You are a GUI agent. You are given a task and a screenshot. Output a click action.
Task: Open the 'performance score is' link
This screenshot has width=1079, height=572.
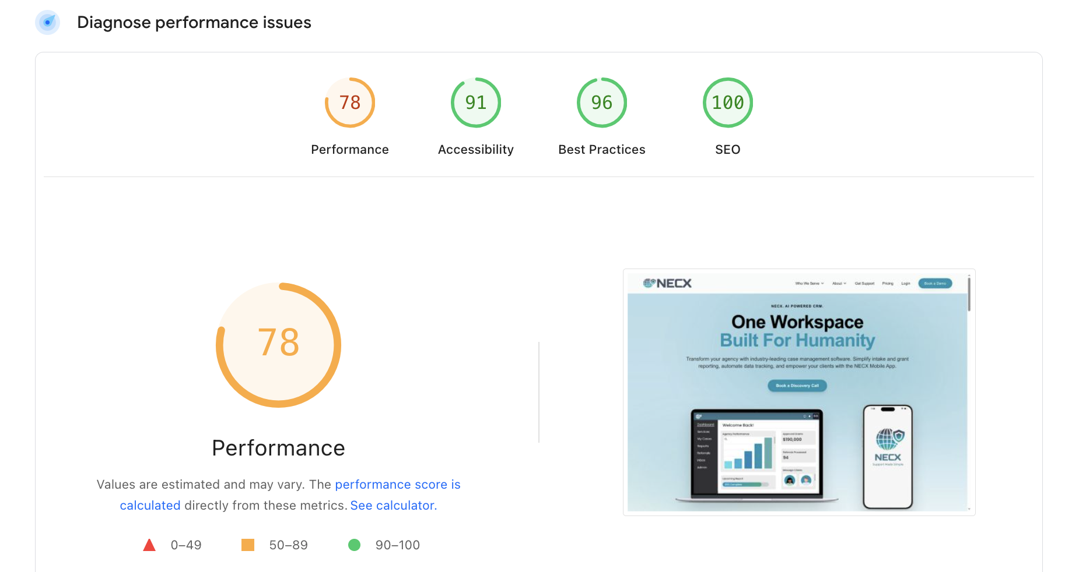398,485
